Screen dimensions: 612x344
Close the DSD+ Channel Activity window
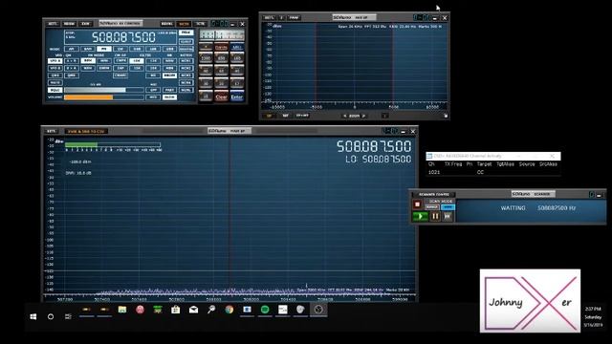click(552, 156)
